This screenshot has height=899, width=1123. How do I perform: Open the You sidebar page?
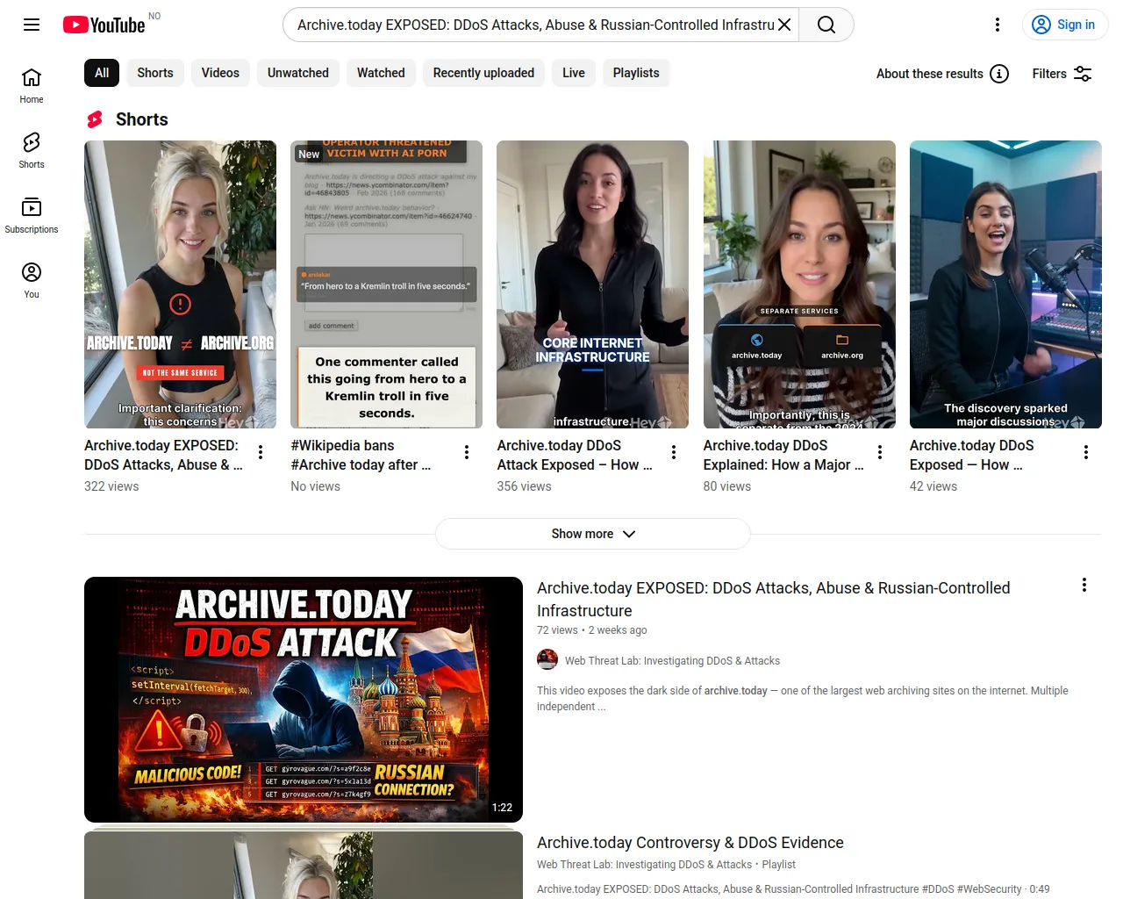click(x=32, y=280)
